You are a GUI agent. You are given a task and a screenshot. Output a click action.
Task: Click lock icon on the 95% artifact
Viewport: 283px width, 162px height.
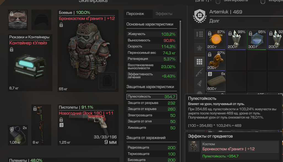coord(250,33)
